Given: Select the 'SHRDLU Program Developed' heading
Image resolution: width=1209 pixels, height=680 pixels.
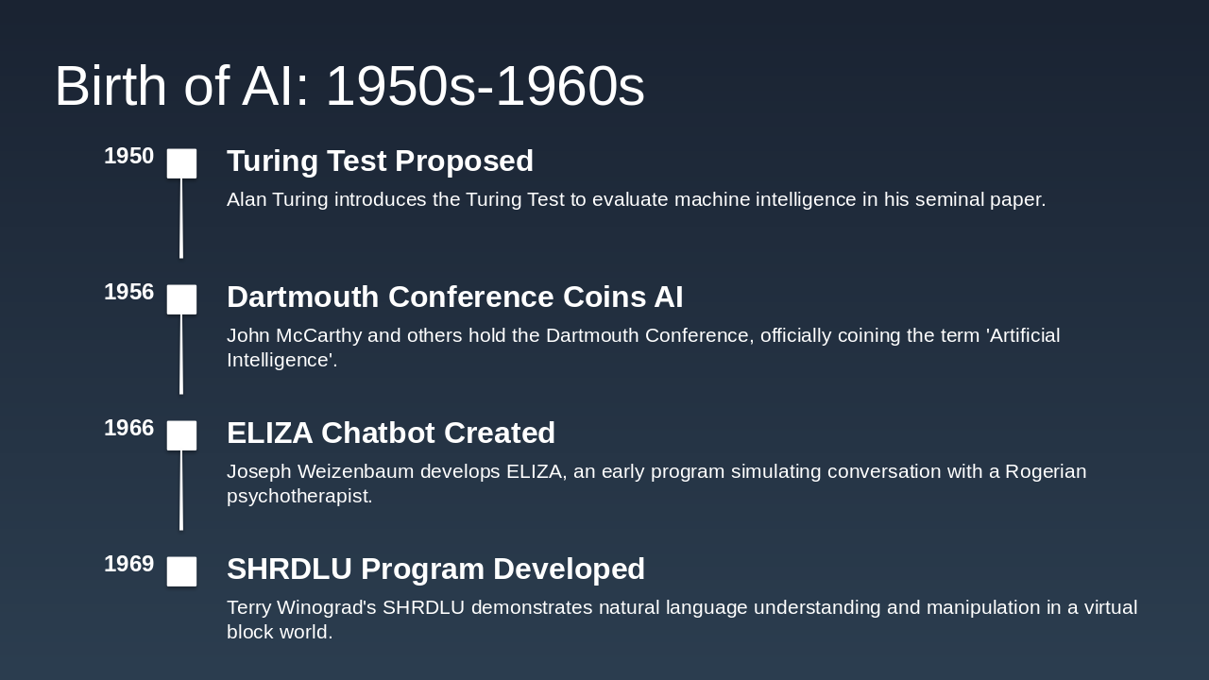Looking at the screenshot, I should 435,569.
